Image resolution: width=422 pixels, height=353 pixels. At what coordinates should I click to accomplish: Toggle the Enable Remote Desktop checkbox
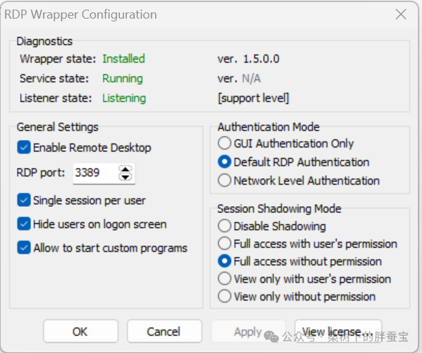click(x=24, y=148)
